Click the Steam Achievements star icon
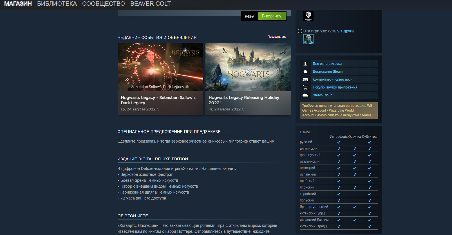Viewport: 452px width, 235px height. coord(305,72)
